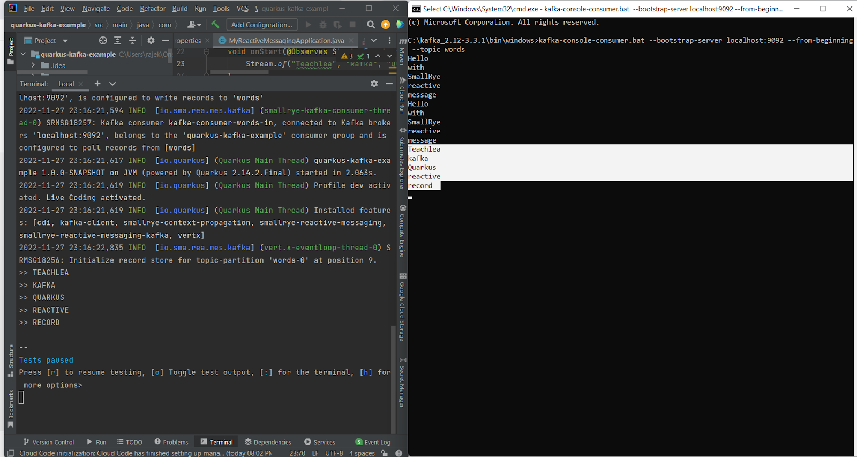Open Search Everywhere magnifier icon
This screenshot has width=857, height=457.
371,25
